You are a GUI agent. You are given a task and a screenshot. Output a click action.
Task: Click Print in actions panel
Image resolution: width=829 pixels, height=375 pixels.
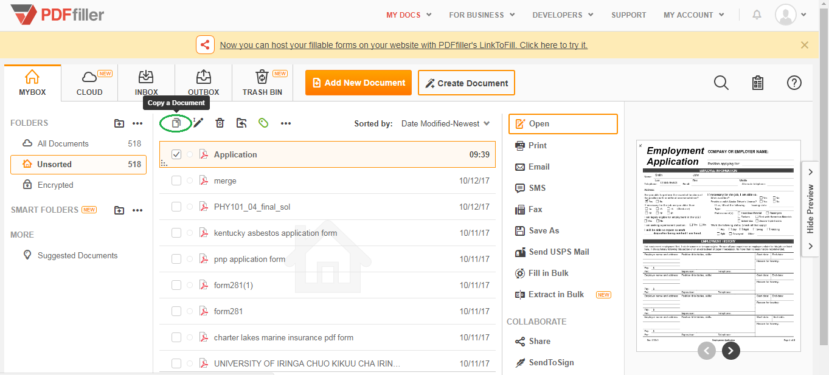[x=531, y=145]
